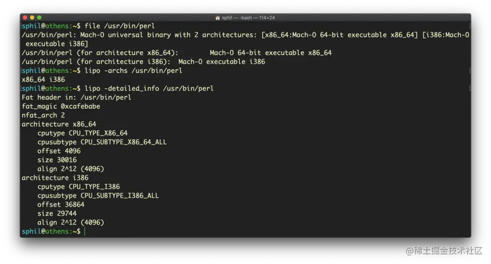This screenshot has height=264, width=491.
Task: Click the yellow minimize window button
Action: [x=32, y=18]
